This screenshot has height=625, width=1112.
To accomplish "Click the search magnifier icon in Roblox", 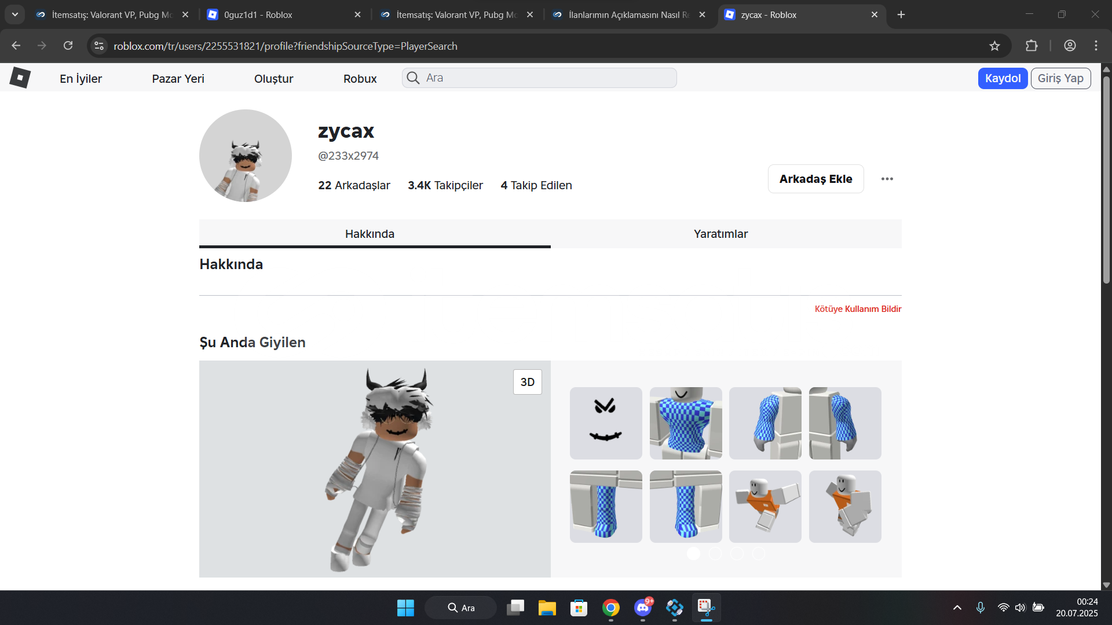I will click(x=413, y=78).
